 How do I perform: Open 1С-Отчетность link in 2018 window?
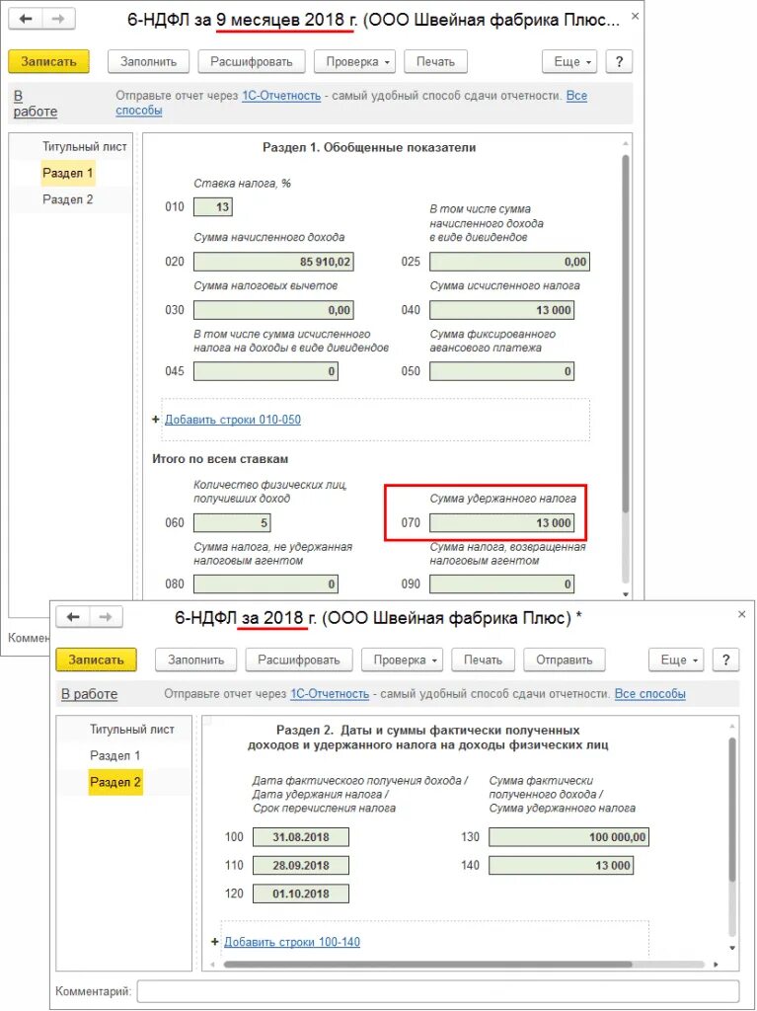[330, 694]
